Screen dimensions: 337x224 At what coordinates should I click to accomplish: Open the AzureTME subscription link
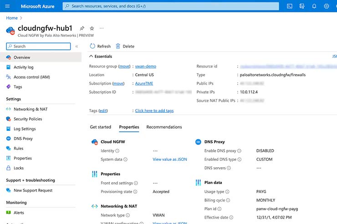tap(144, 84)
